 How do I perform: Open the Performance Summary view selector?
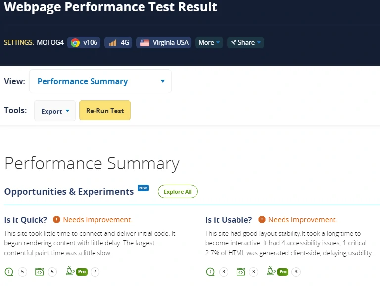click(x=100, y=81)
